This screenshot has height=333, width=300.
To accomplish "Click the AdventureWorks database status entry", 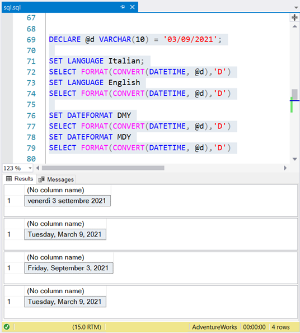I will (214, 327).
